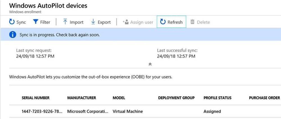281x119 pixels.
Task: Click the Sync label in toolbar
Action: pyautogui.click(x=21, y=22)
